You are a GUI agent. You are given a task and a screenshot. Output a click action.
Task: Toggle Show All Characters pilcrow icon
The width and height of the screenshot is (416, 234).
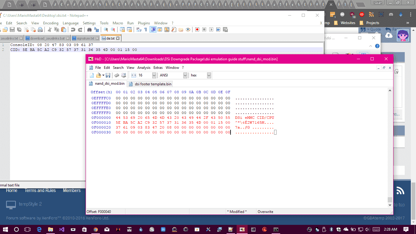(x=146, y=30)
